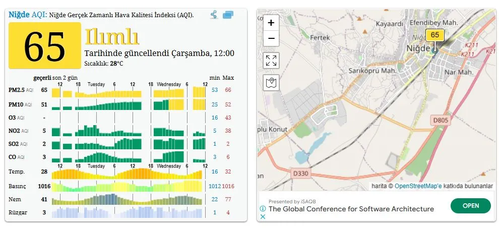Viewport: 499px width, 228px height.
Task: Click the Basınç pressure chart bars
Action: click(129, 186)
